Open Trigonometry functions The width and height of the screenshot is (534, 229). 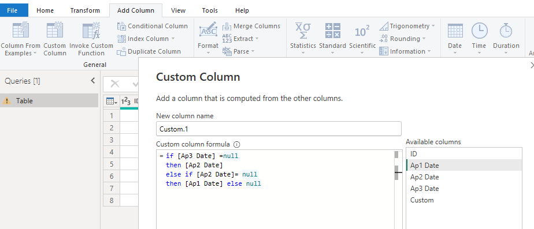[x=407, y=26]
